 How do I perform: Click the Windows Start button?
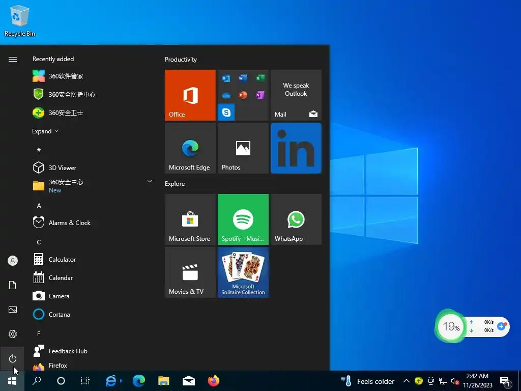[12, 381]
